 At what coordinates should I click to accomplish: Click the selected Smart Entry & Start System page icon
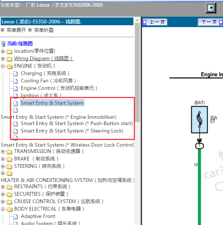click(x=16, y=103)
